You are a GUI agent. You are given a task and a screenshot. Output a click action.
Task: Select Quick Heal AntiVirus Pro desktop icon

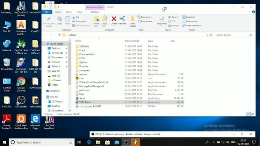point(21,122)
